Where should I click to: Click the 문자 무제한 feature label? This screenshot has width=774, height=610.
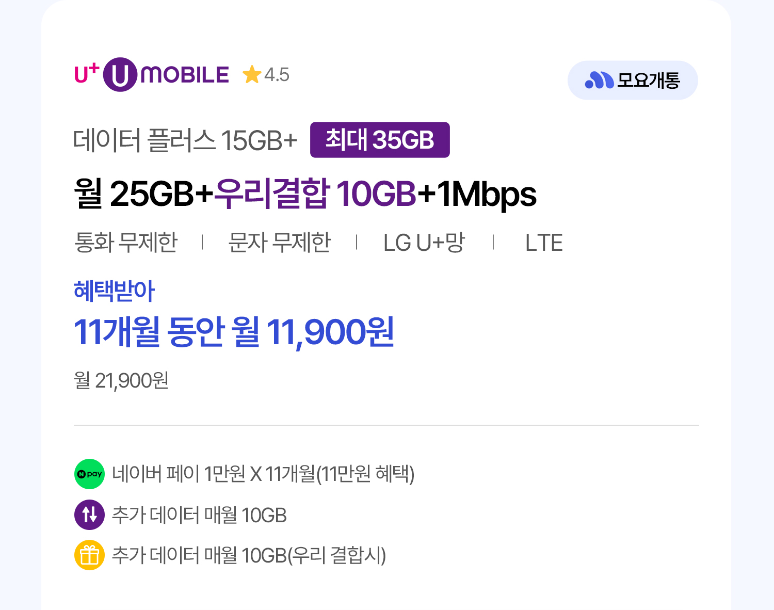point(279,242)
